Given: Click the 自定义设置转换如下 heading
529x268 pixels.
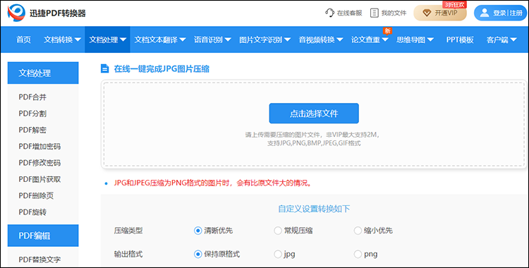Looking at the screenshot, I should coord(314,209).
